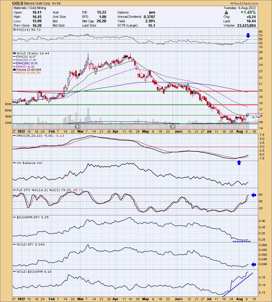Click the 0.1 dividend marker near Jun
The image size is (272, 302).
click(x=173, y=127)
